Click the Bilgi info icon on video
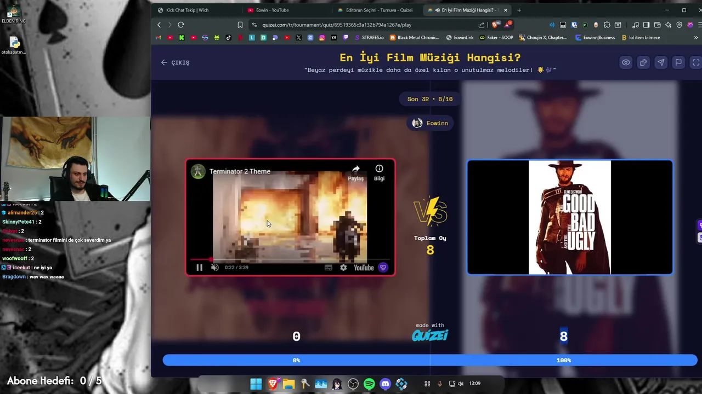 click(379, 172)
